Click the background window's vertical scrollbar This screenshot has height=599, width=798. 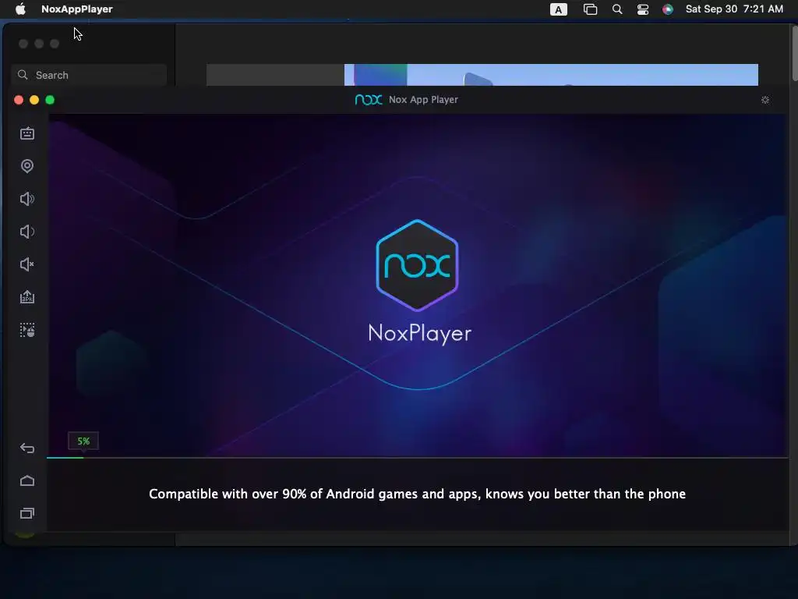point(795,55)
